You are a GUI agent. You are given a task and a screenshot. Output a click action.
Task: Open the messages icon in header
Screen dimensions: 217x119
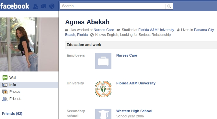tap(44, 6)
